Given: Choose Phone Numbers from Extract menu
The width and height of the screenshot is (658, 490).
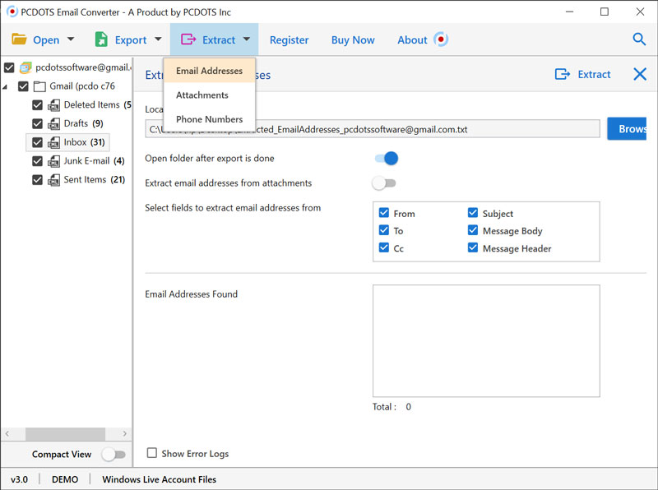Looking at the screenshot, I should [x=209, y=119].
